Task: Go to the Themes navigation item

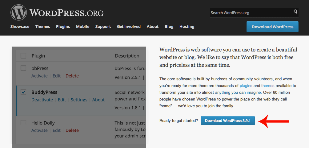Action: coord(42,26)
